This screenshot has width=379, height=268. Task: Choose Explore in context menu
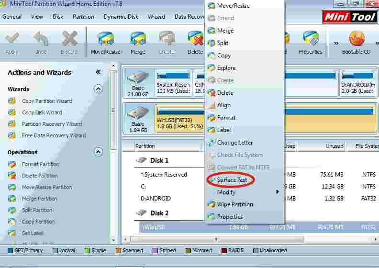[245, 68]
